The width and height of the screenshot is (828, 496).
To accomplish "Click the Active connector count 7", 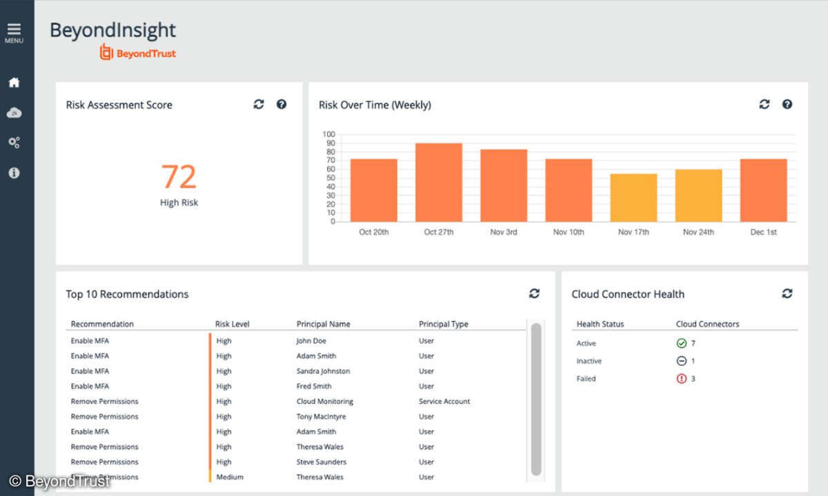I will pos(693,343).
